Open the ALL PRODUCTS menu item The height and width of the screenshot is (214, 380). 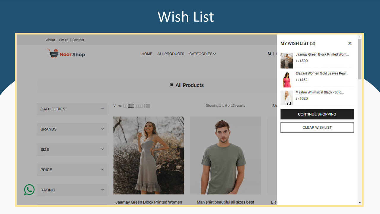[x=171, y=54]
